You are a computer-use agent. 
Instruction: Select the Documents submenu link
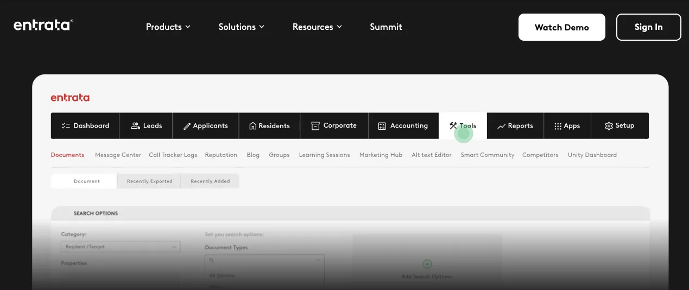click(x=67, y=155)
